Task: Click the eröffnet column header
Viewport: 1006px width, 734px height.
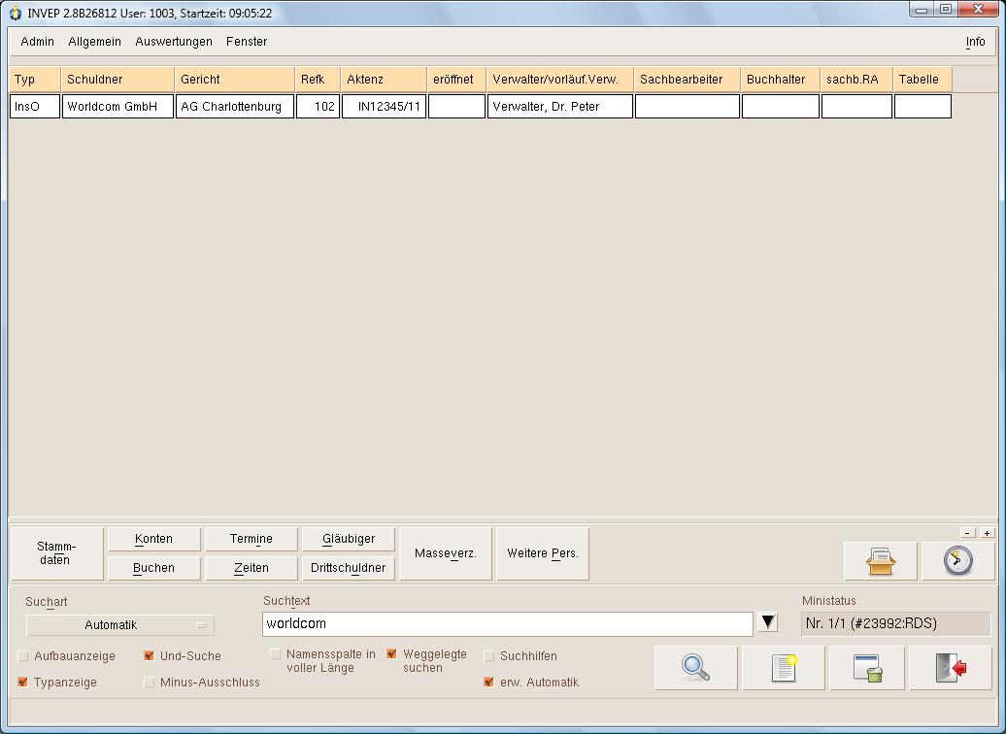Action: click(456, 80)
